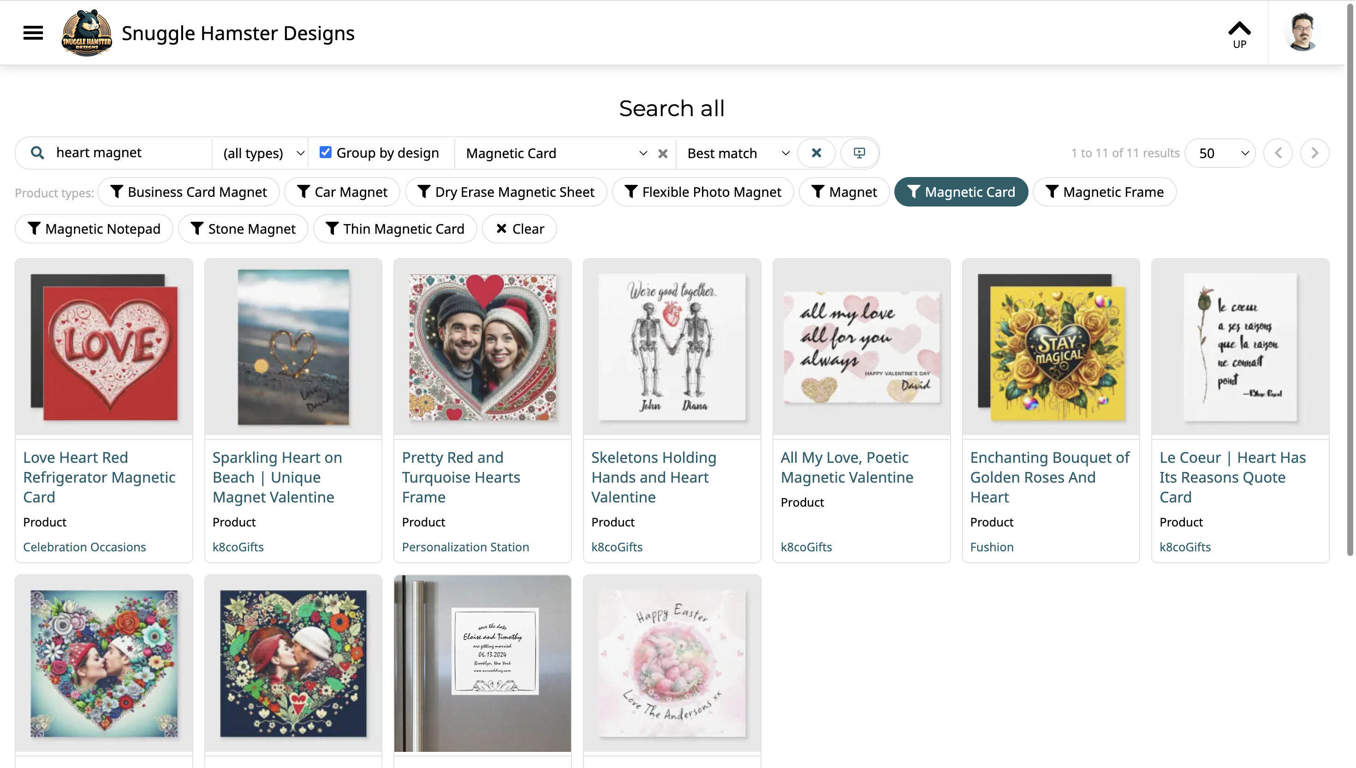
Task: Filter by Stone Magnet product type
Action: [x=243, y=229]
